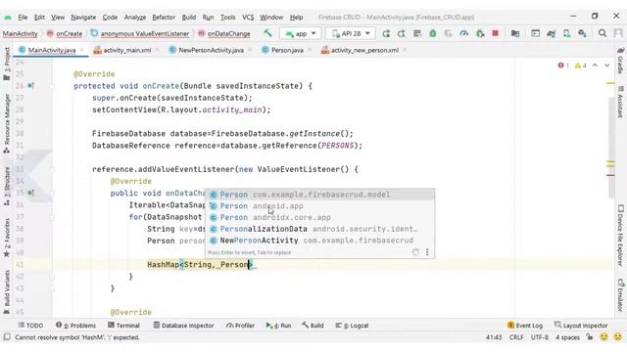Toggle the read-only lock icon

pos(590,337)
